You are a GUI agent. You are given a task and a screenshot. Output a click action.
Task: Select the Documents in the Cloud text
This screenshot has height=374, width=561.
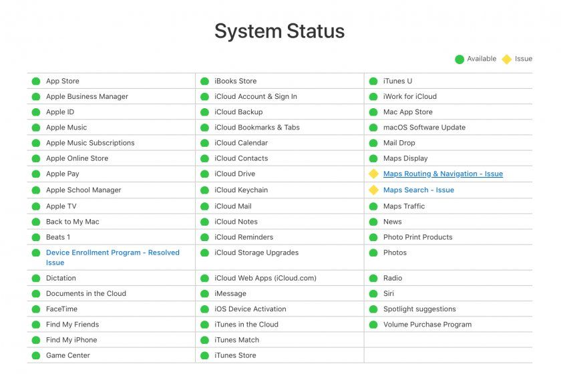coord(86,293)
